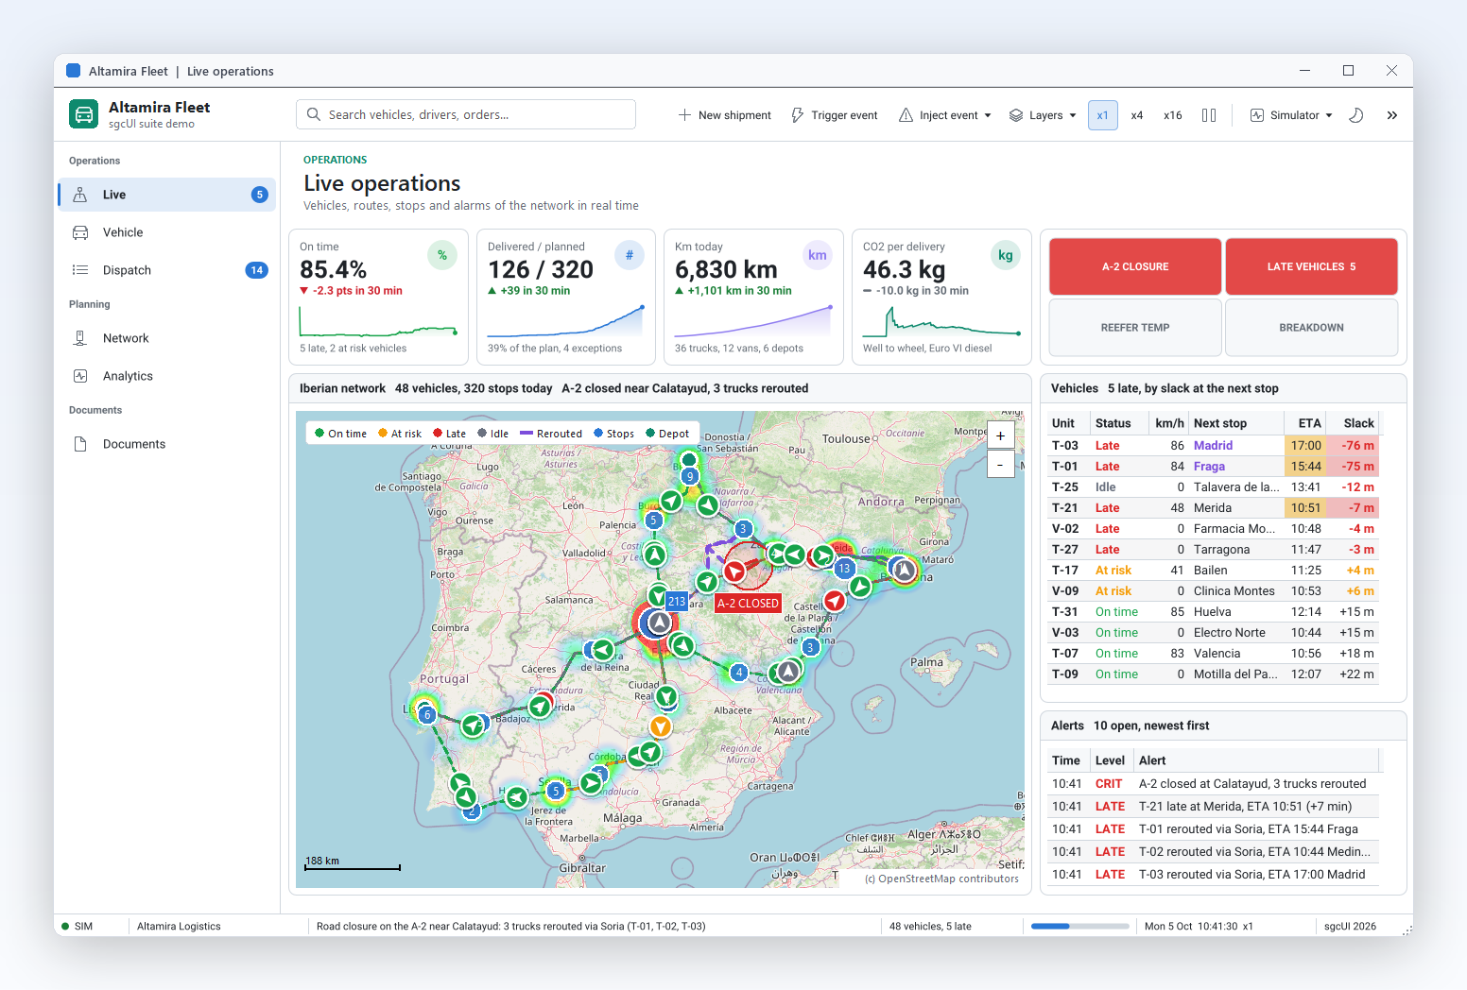Toggle At risk legend filter
Viewport: 1467px width, 990px height.
point(400,434)
